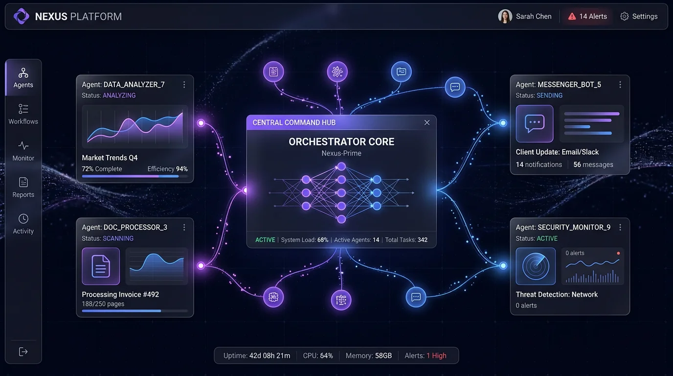Open DOC_PROCESSOR_3 three-dot menu
Image resolution: width=673 pixels, height=376 pixels.
pyautogui.click(x=184, y=227)
